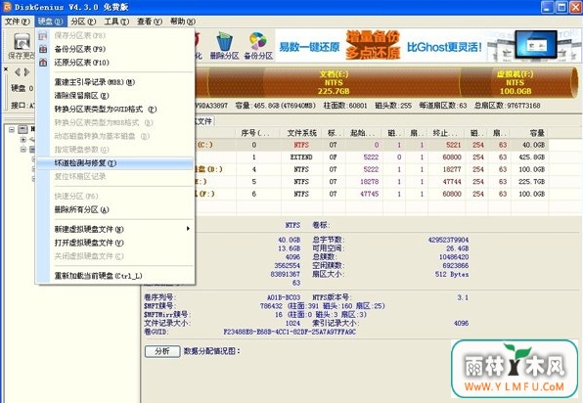Click the DiskGenius title bar app icon
583x403 pixels.
7,7
